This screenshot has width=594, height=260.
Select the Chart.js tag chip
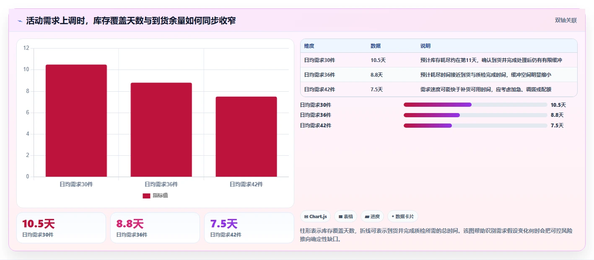[315, 216]
